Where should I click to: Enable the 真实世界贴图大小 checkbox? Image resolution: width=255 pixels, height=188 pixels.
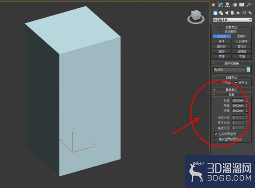click(216, 139)
